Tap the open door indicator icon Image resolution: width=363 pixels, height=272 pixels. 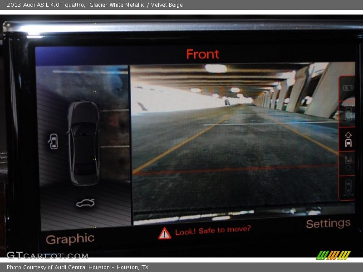(54, 141)
